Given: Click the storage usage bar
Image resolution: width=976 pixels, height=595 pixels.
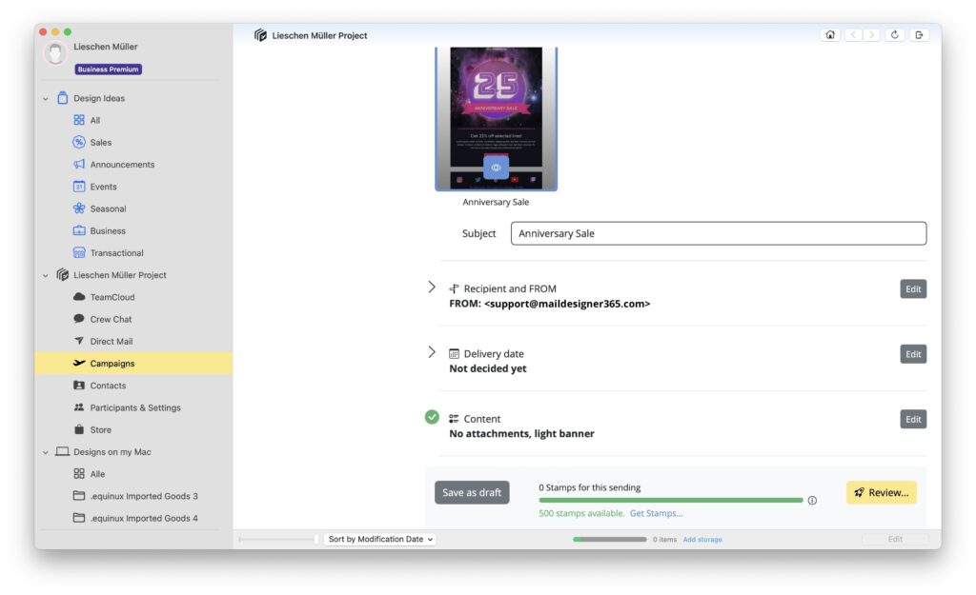Looking at the screenshot, I should tap(609, 539).
